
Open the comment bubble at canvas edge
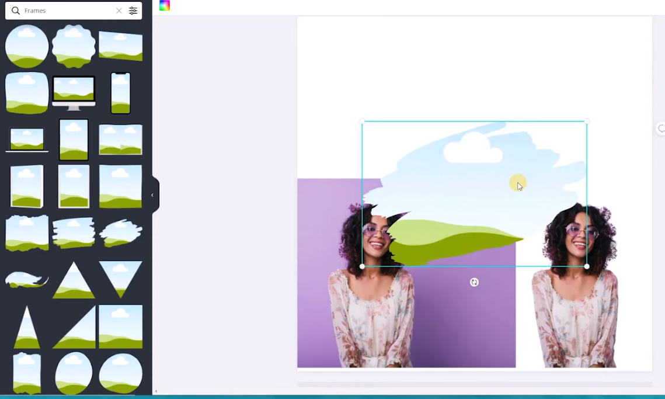pos(661,128)
